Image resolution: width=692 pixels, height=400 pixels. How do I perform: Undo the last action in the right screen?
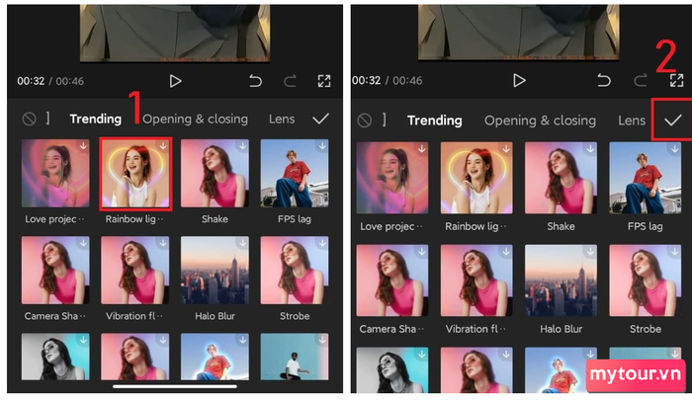604,80
